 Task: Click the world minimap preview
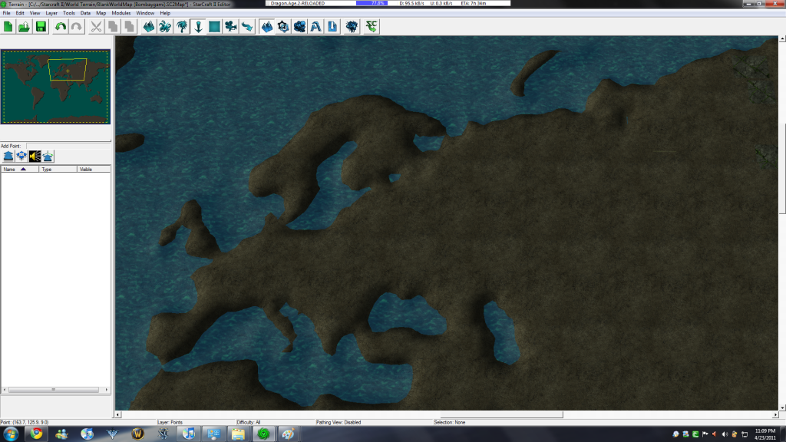55,87
